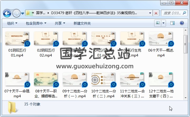Click the scrollbar down arrow
This screenshot has width=190, height=117.
[x=186, y=98]
